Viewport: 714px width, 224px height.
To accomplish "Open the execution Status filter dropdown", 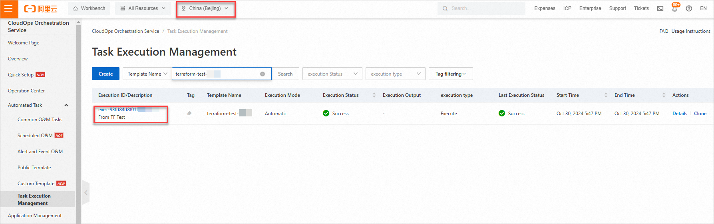I will click(x=332, y=74).
